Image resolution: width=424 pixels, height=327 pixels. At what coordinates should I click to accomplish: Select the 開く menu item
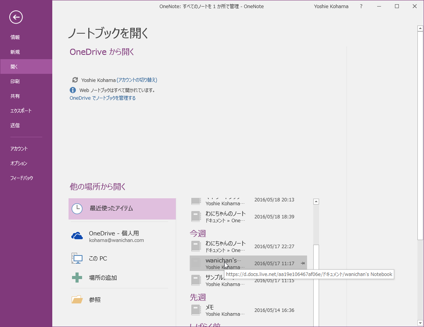point(26,66)
